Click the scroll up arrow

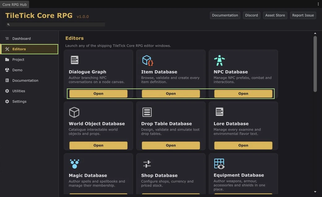pos(315,33)
